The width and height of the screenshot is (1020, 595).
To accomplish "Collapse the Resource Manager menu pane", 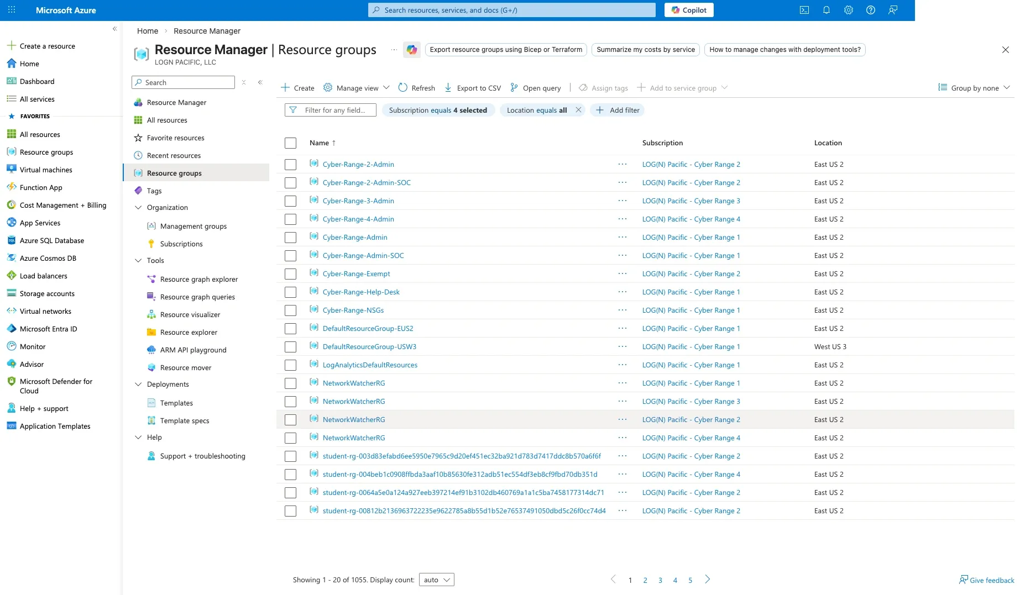I will (260, 82).
